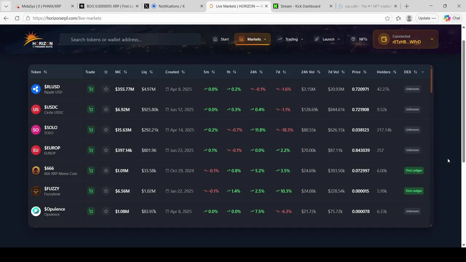Screen dimensions: 466x262
Task: Click the First Ledger badge for $666
Action: pos(414,171)
